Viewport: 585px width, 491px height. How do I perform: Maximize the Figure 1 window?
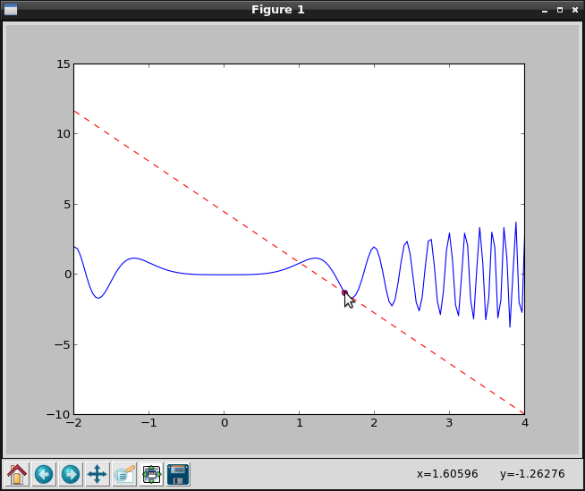coord(560,10)
